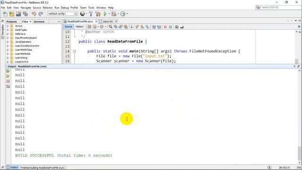The width and height of the screenshot is (302, 170).
Task: Switch to ReadDataFromFile.java editor tab
Action: pyautogui.click(x=80, y=21)
